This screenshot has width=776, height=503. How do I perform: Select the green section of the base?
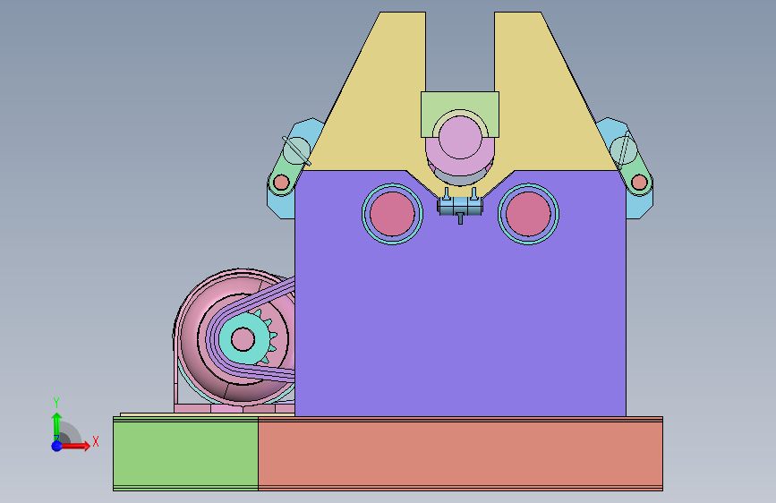(x=185, y=454)
